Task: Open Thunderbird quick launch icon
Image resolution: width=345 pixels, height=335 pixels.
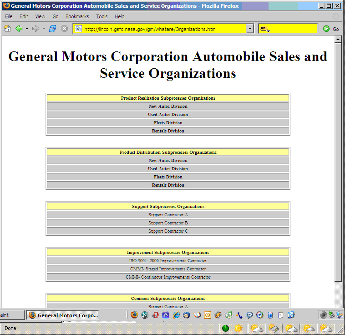Action: coord(186,315)
